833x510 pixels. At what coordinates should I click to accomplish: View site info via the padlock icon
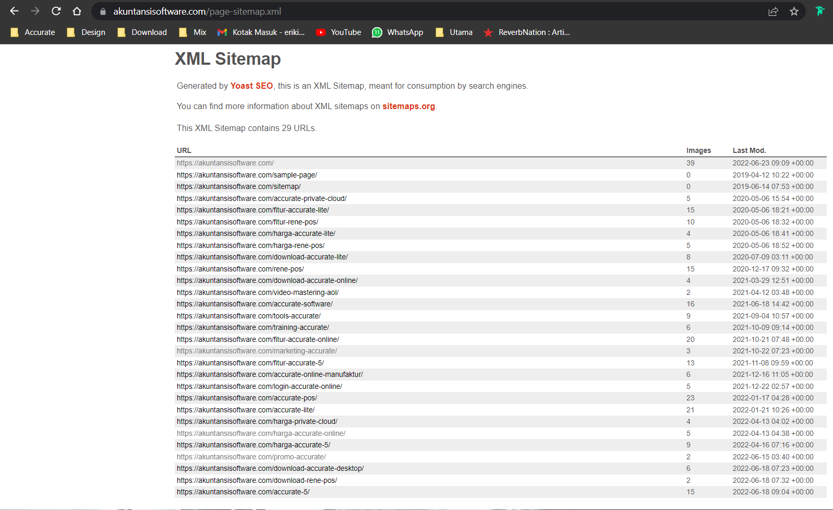point(103,11)
